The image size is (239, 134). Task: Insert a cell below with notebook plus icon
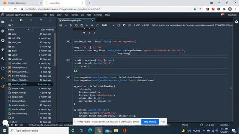(66, 25)
